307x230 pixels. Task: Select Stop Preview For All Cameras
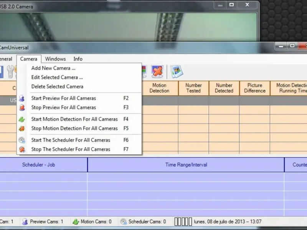point(79,107)
